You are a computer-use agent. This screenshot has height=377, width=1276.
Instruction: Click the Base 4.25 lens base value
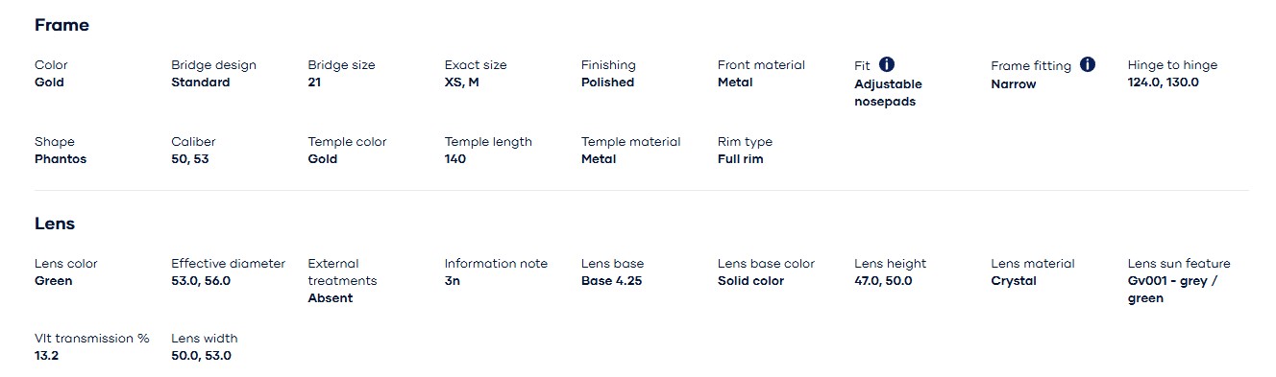pos(612,281)
